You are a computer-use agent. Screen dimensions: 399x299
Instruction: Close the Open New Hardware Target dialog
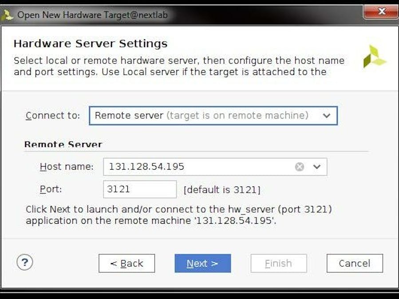pos(381,12)
